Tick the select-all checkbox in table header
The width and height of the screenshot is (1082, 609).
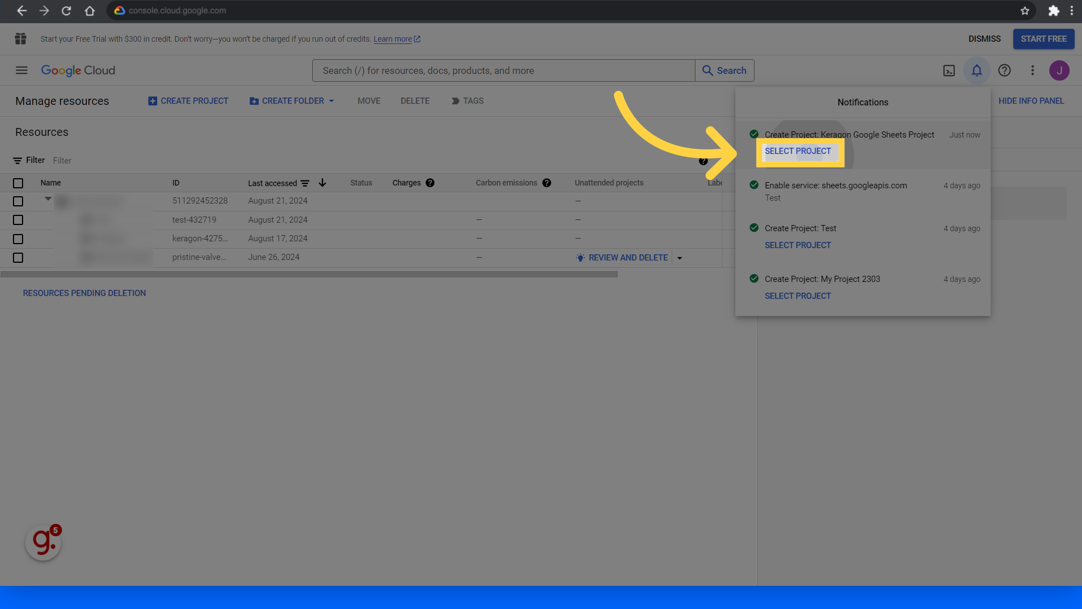[x=18, y=183]
